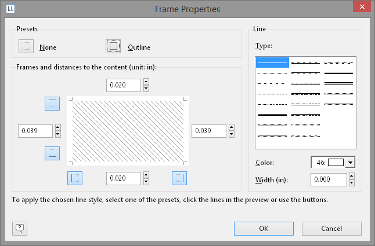
Task: Click the LL application icon in title bar
Action: (11, 9)
